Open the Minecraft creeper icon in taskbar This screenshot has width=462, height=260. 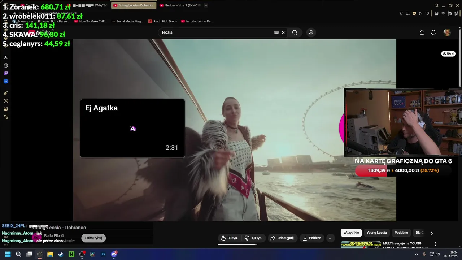tap(71, 254)
